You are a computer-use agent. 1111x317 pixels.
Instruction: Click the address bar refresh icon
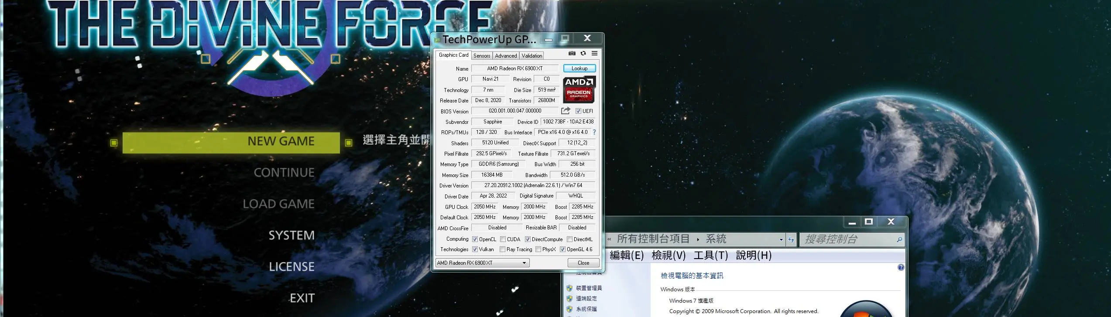coord(791,239)
